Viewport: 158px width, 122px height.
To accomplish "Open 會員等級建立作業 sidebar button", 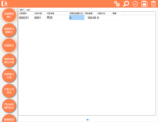I will [x=9, y=60].
